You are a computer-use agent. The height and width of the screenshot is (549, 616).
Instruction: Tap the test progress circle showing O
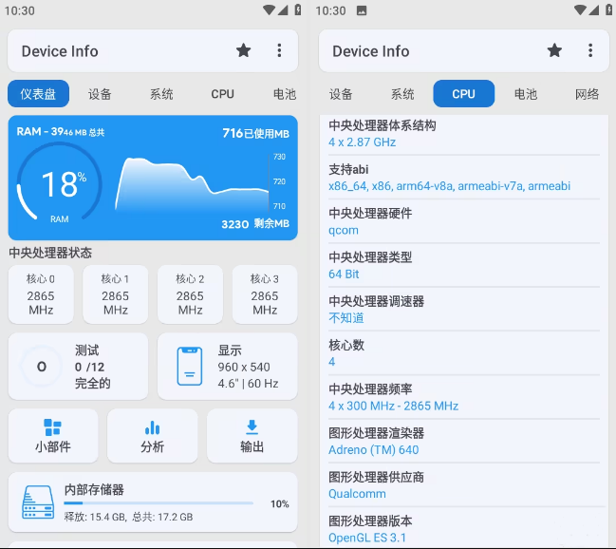point(41,366)
